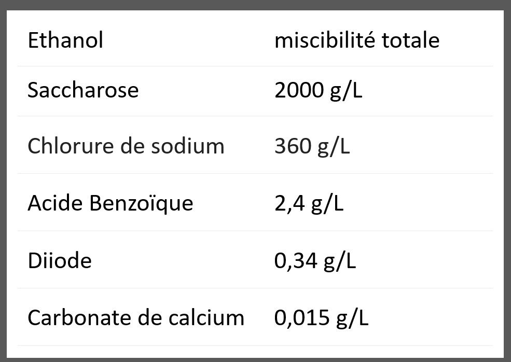Click the word totale in first row

tap(410, 40)
